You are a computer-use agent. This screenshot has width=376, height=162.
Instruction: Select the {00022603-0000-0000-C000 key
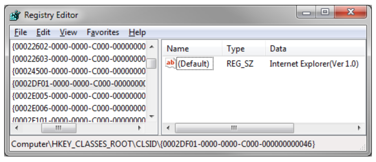coord(79,59)
